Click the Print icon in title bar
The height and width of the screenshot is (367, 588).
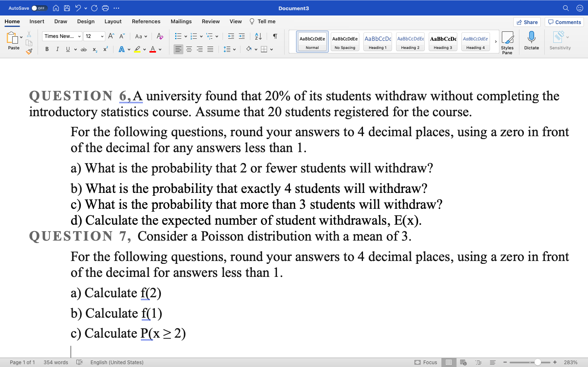coord(105,8)
